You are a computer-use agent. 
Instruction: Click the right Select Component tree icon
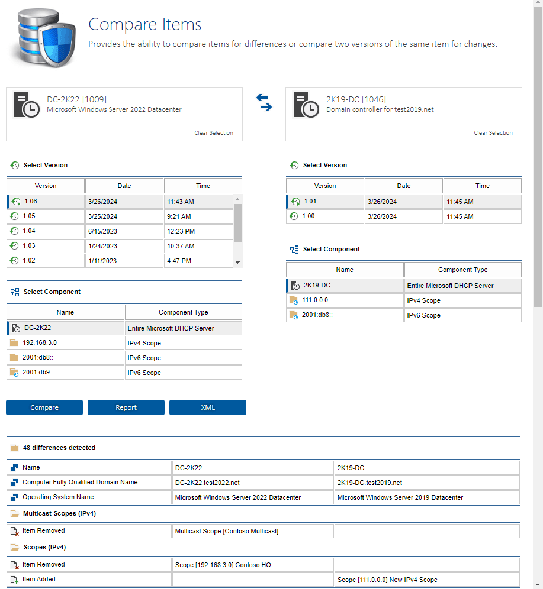pos(294,250)
